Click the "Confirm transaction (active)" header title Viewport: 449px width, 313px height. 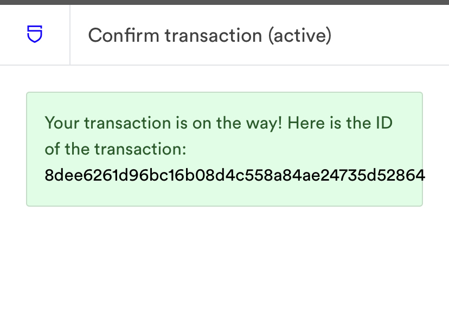coord(209,35)
